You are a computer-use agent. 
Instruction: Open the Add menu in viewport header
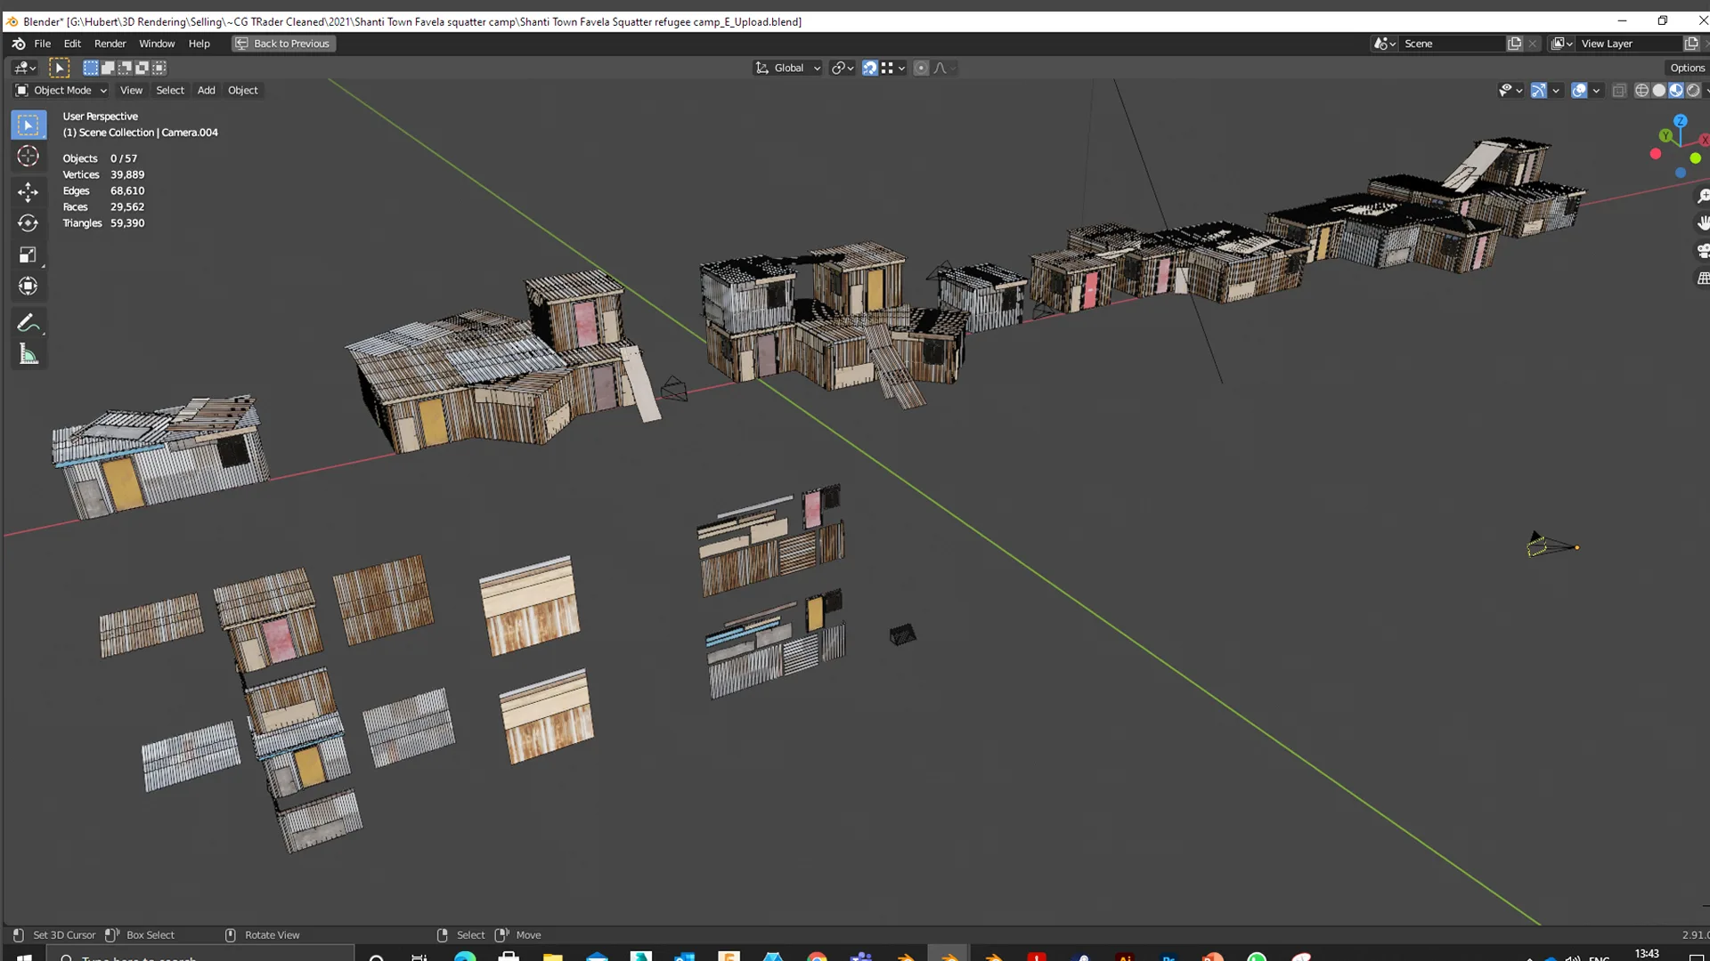pyautogui.click(x=206, y=91)
